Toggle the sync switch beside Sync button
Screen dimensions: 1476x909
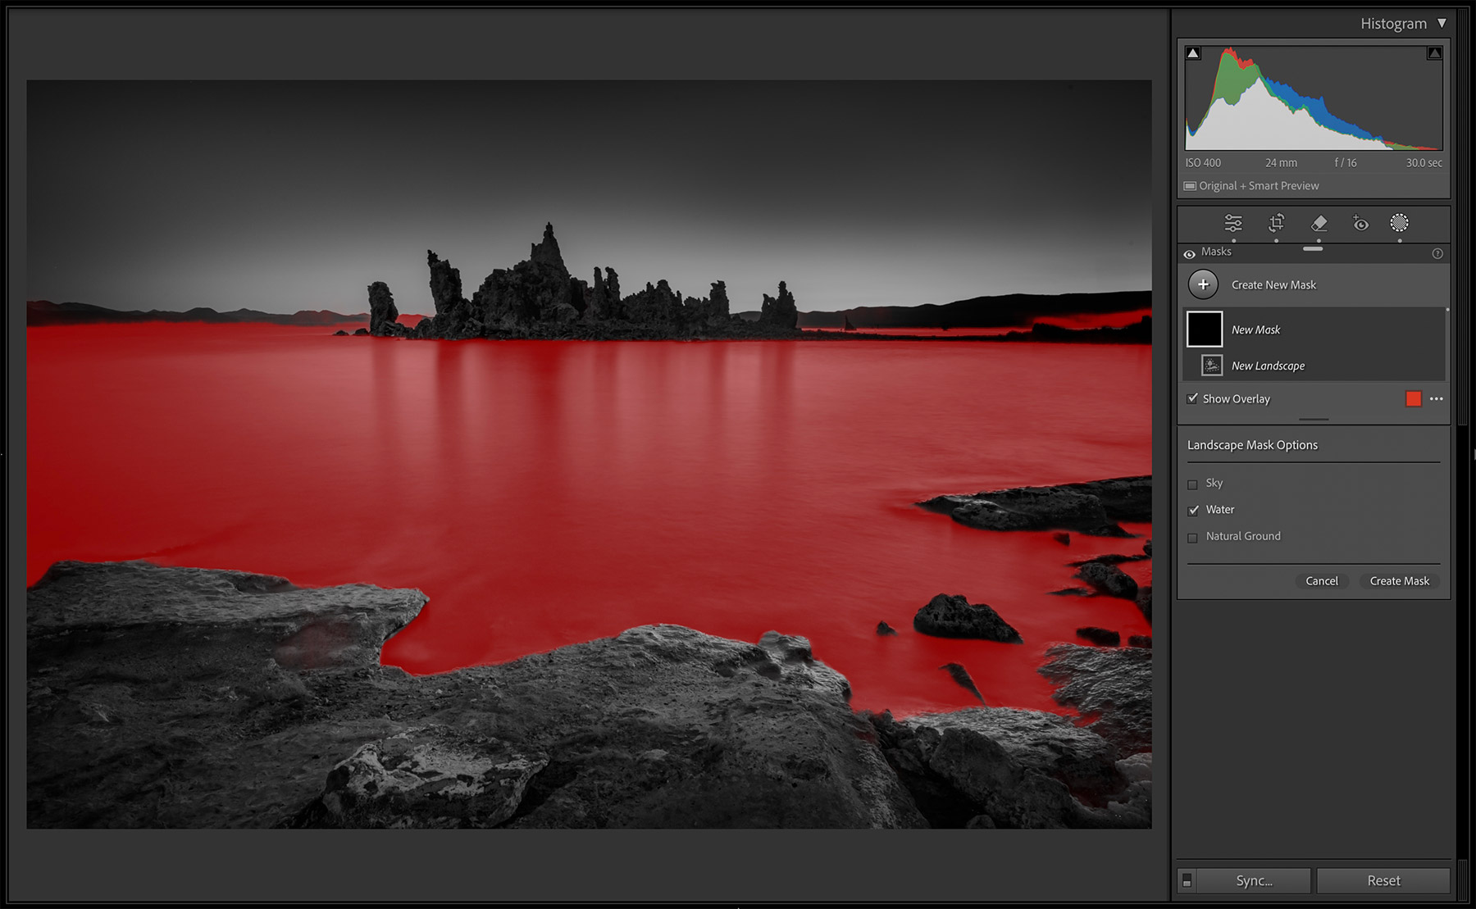click(1187, 880)
